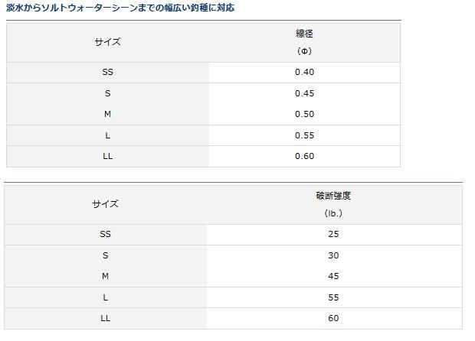Click the LL size cell in the 線径 table

tap(107, 156)
